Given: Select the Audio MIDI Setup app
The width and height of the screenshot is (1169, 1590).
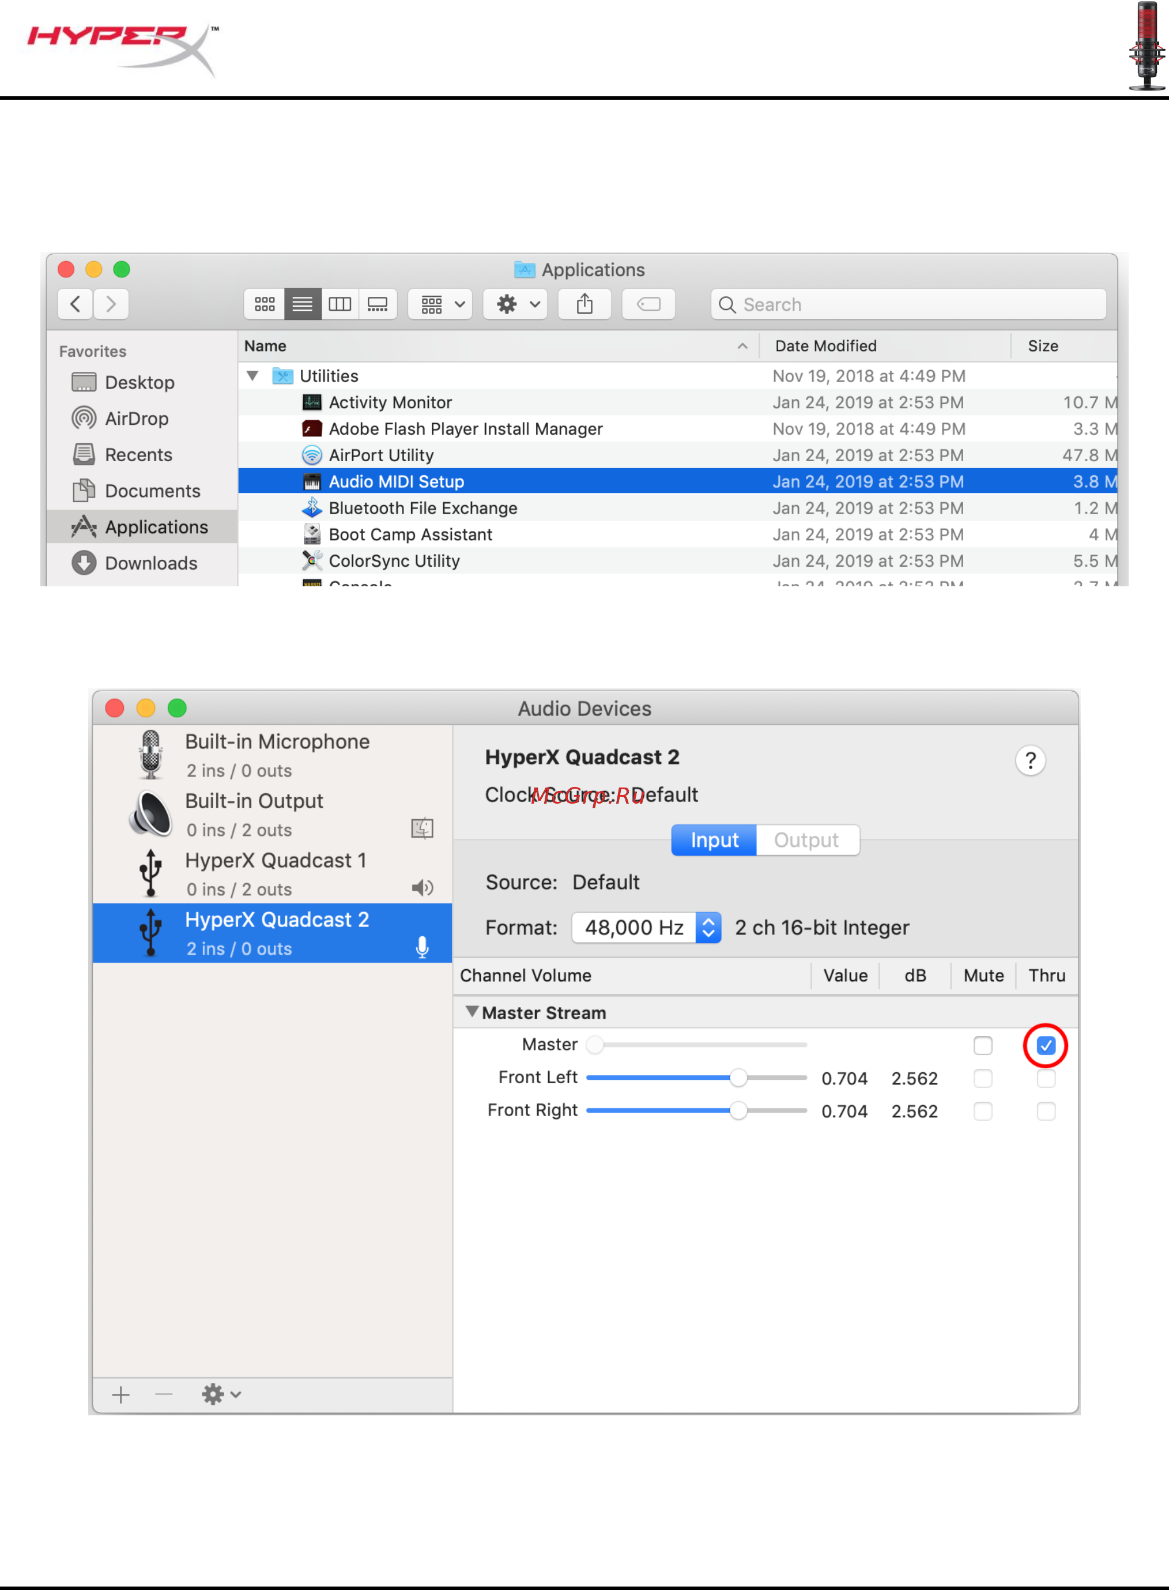Looking at the screenshot, I should point(677,481).
